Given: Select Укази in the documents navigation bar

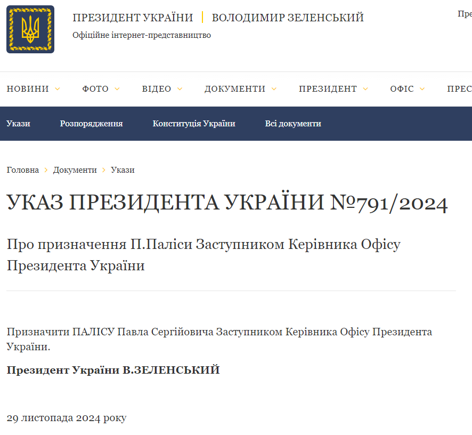Looking at the screenshot, I should [19, 123].
